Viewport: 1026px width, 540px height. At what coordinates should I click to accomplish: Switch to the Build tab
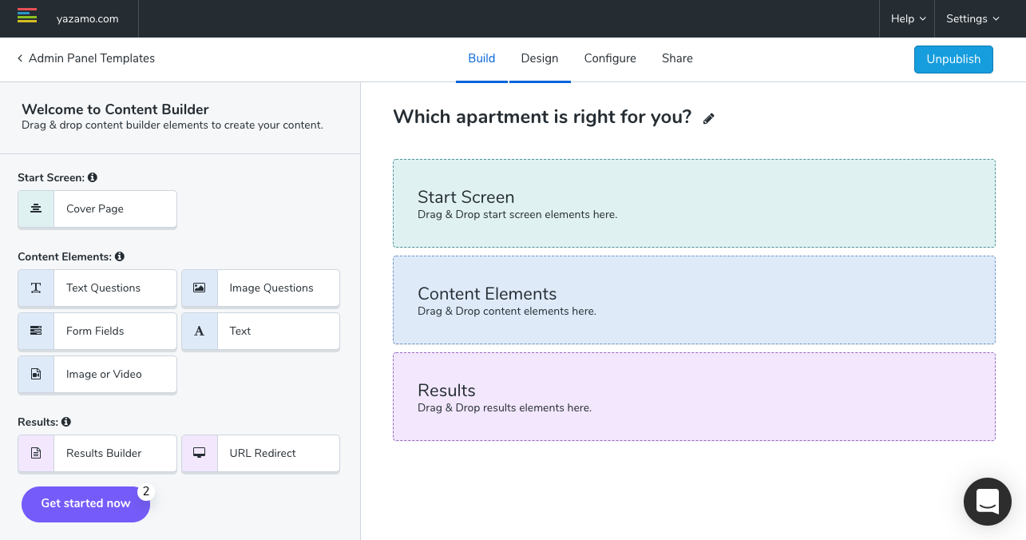tap(481, 58)
